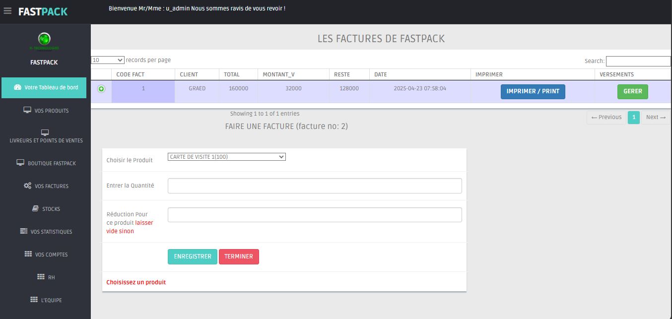The height and width of the screenshot is (319, 672).
Task: Sort by CLIENT column header
Action: [x=197, y=74]
